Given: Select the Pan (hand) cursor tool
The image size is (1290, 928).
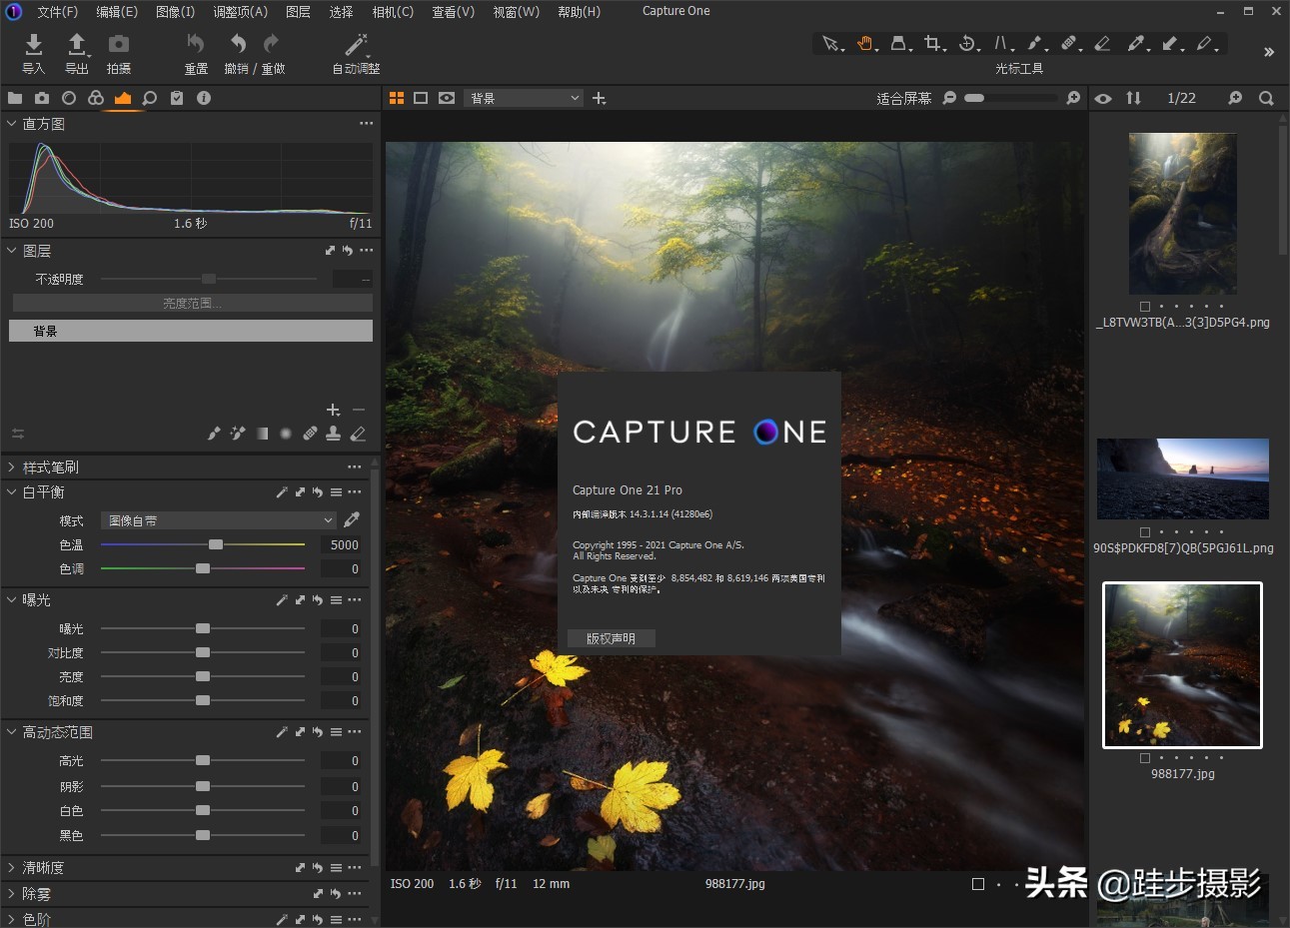Looking at the screenshot, I should [865, 45].
